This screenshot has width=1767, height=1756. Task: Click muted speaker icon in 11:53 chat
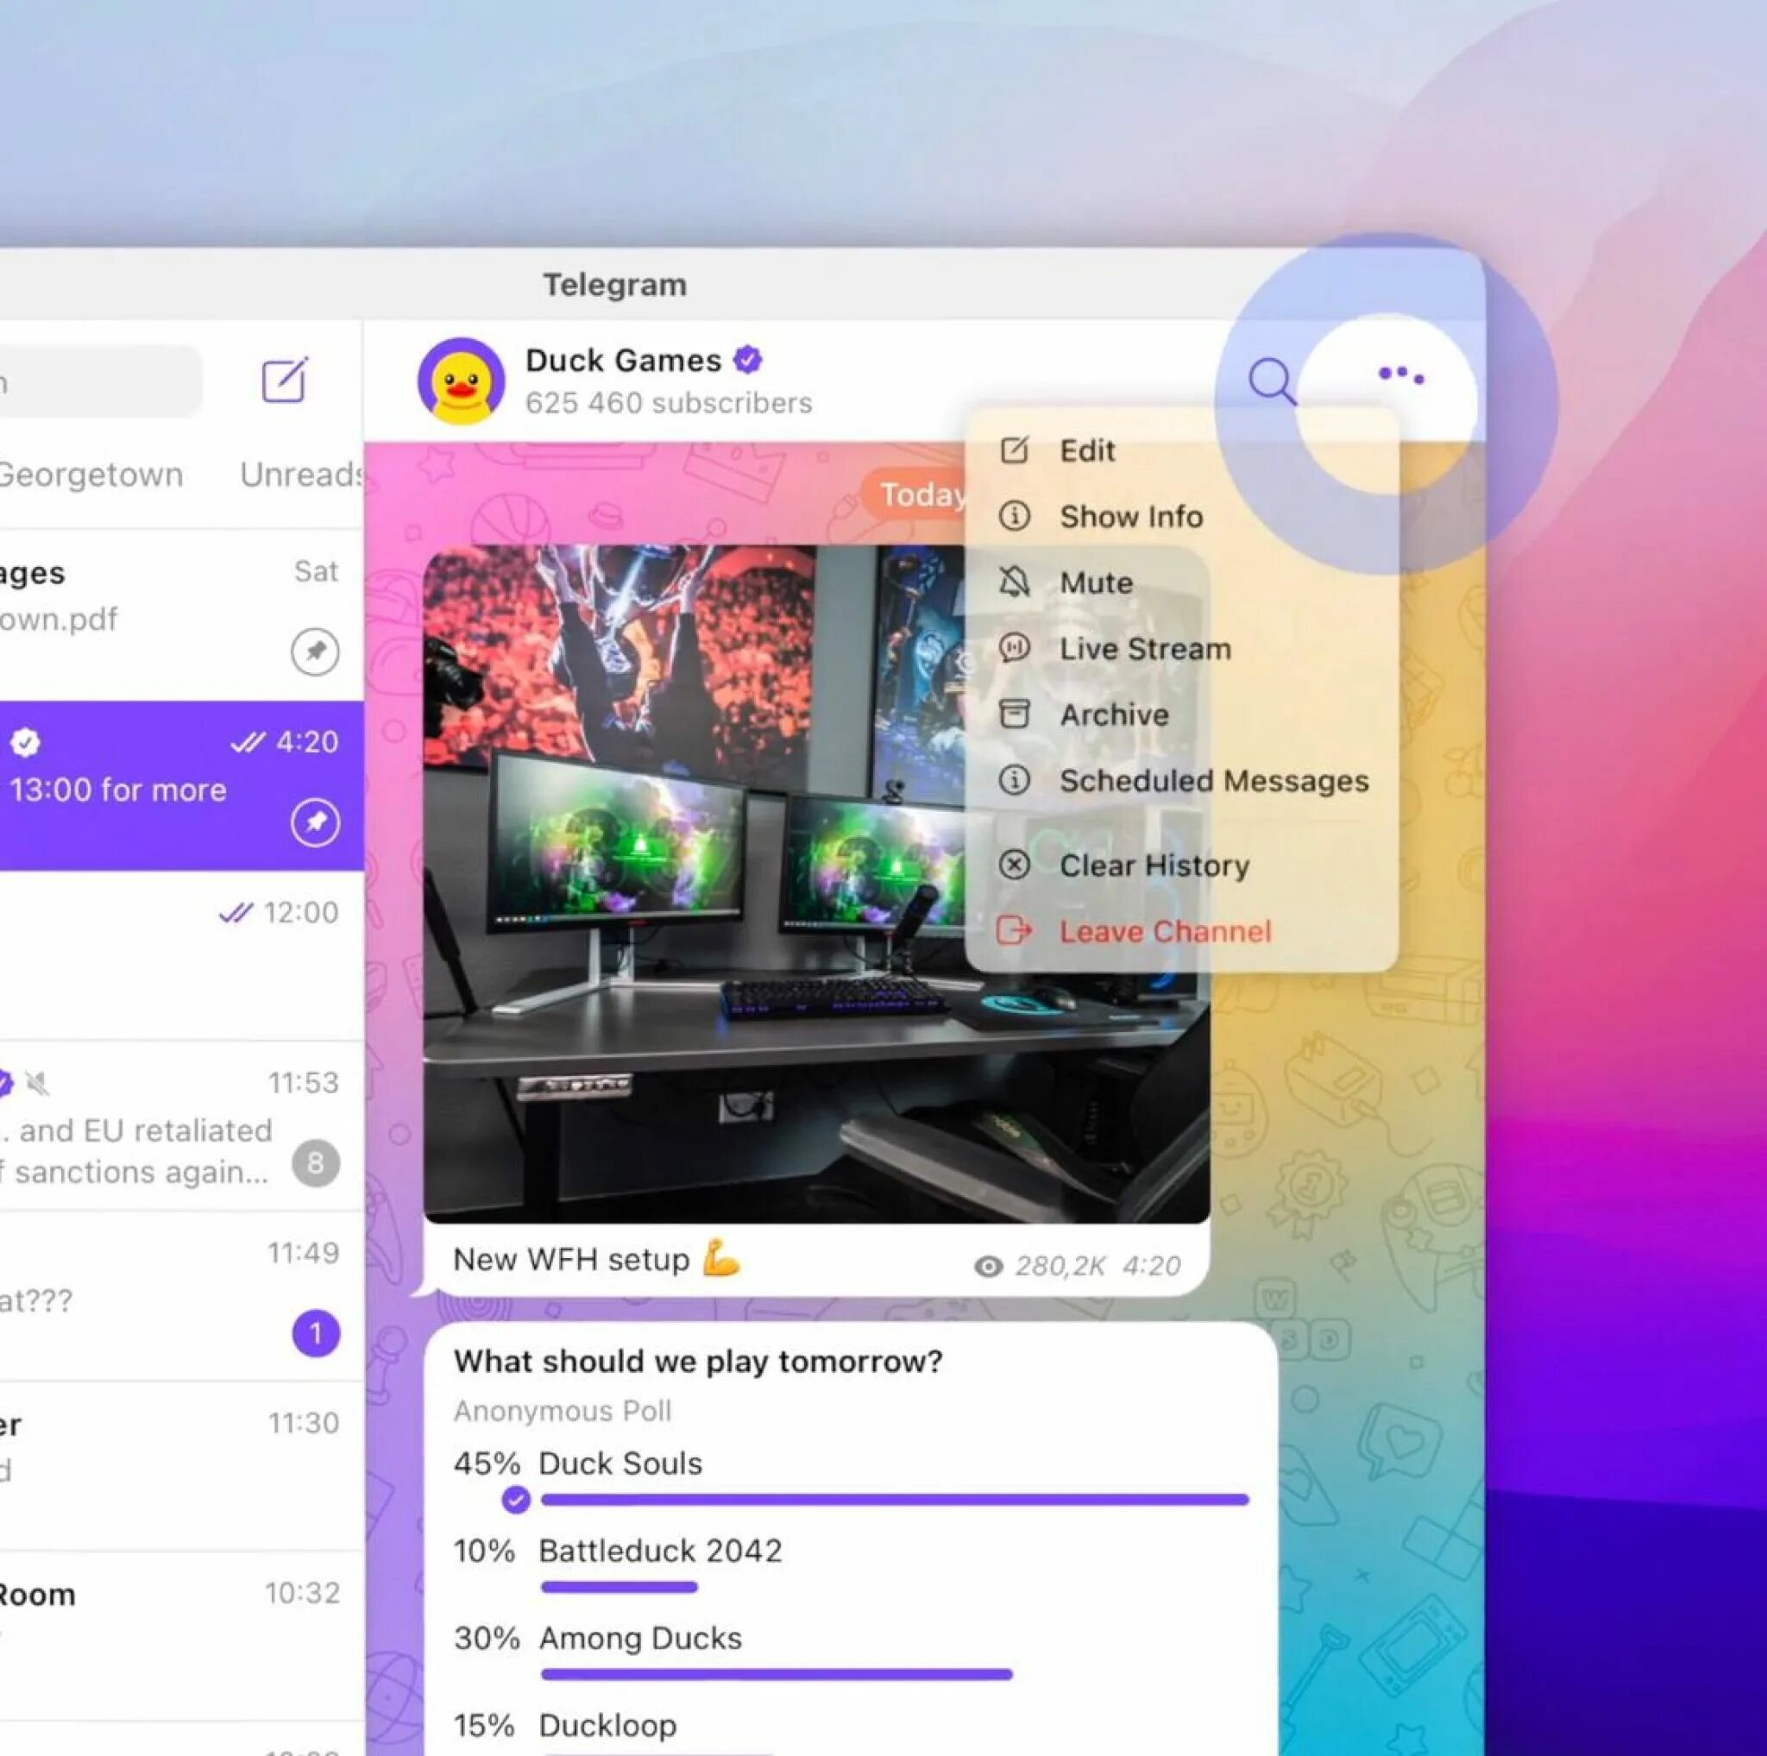tap(37, 1083)
